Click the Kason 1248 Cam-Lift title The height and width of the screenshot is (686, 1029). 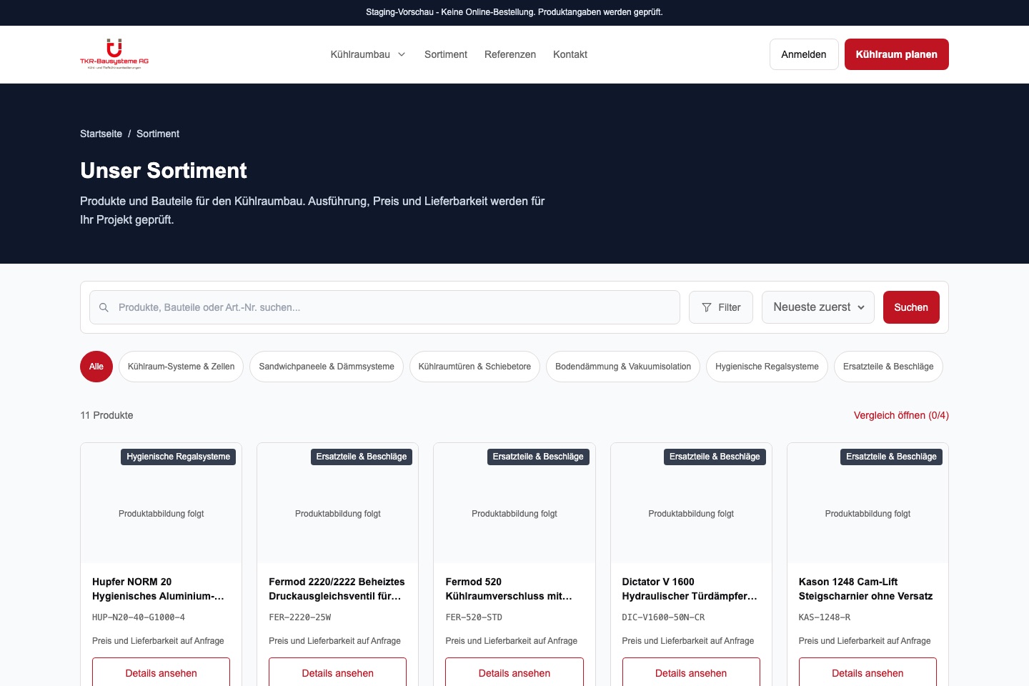[x=865, y=589]
